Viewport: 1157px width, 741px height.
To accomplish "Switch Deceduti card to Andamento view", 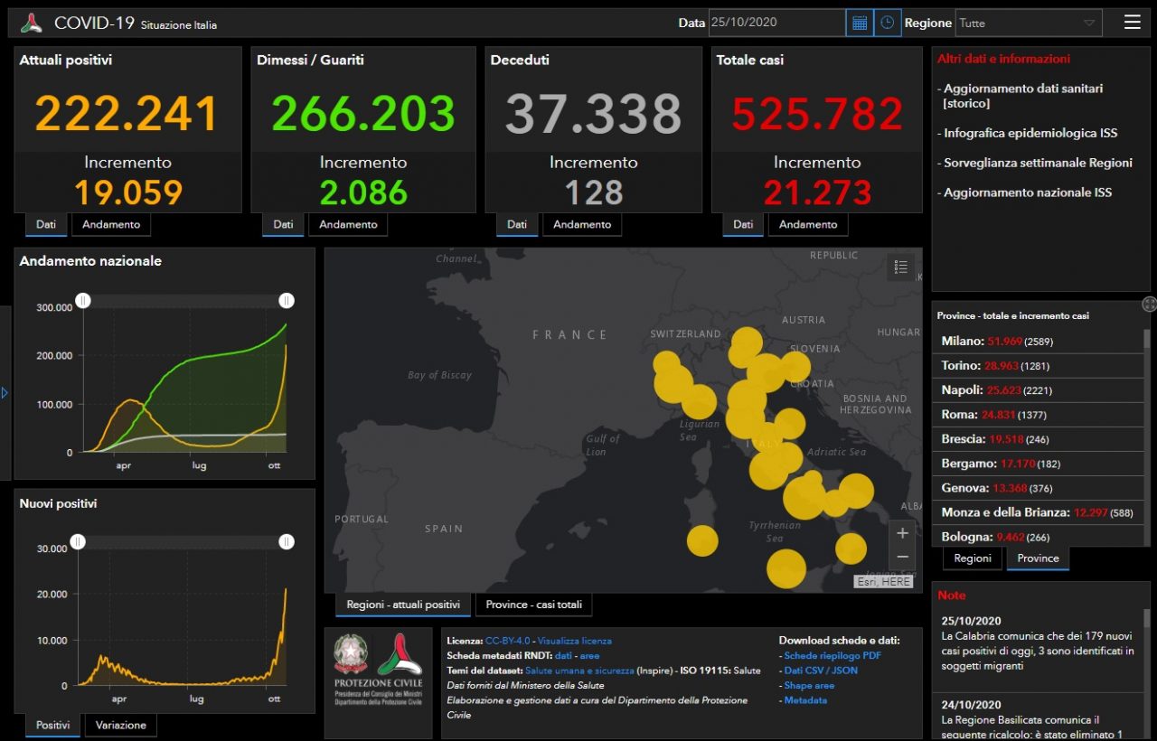I will [581, 224].
